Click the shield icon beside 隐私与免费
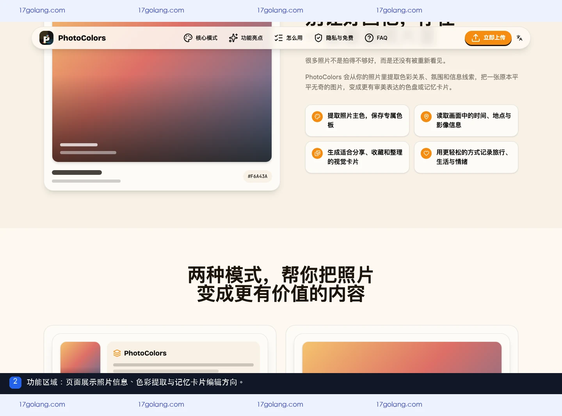This screenshot has height=416, width=562. (x=318, y=38)
